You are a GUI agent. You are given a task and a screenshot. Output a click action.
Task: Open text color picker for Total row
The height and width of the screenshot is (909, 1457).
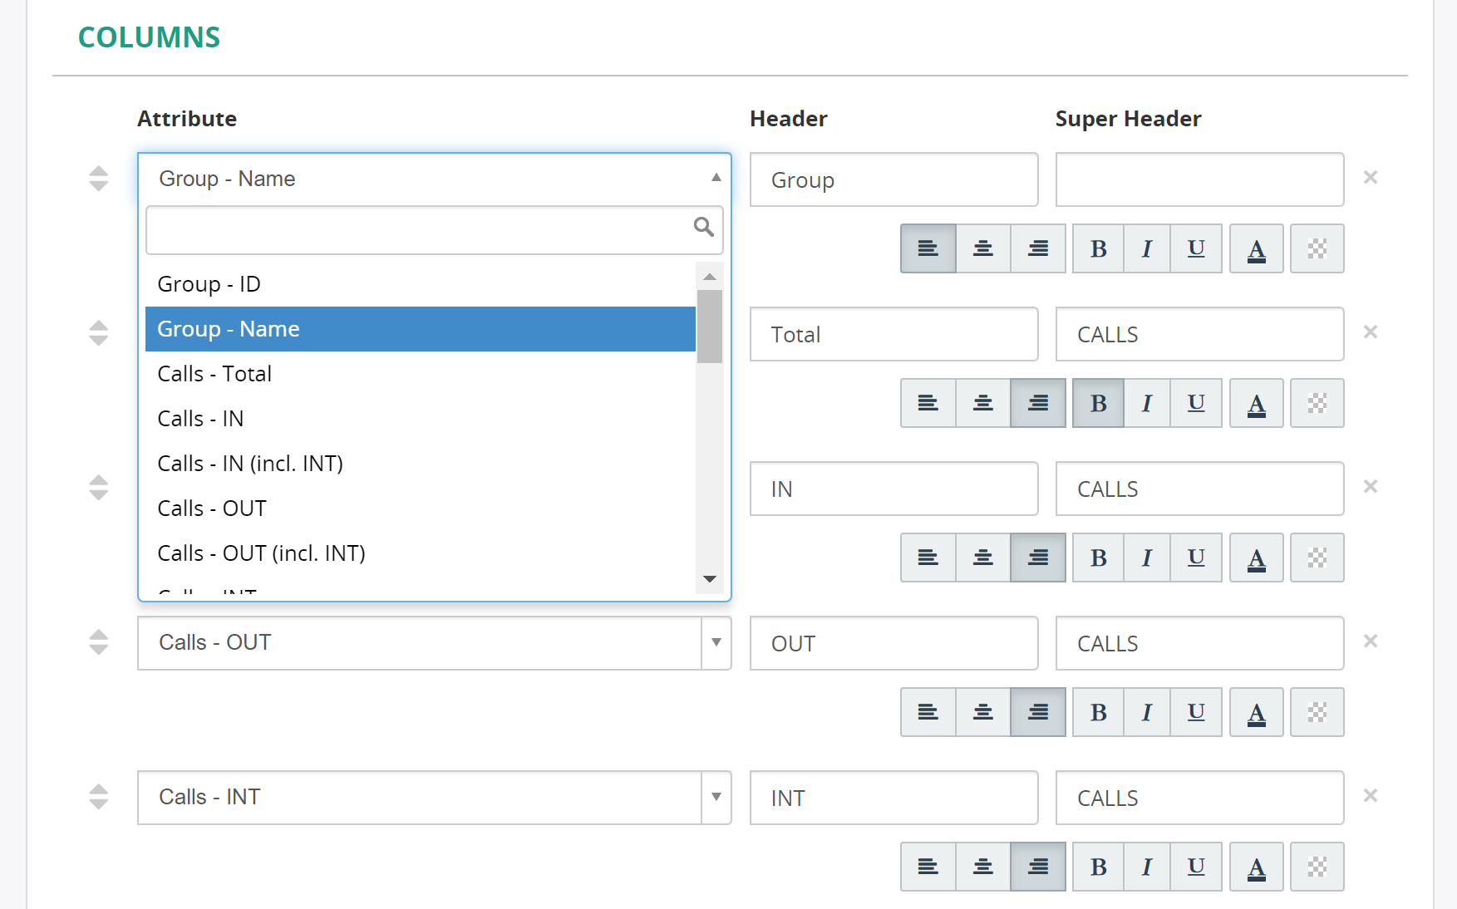click(x=1257, y=403)
